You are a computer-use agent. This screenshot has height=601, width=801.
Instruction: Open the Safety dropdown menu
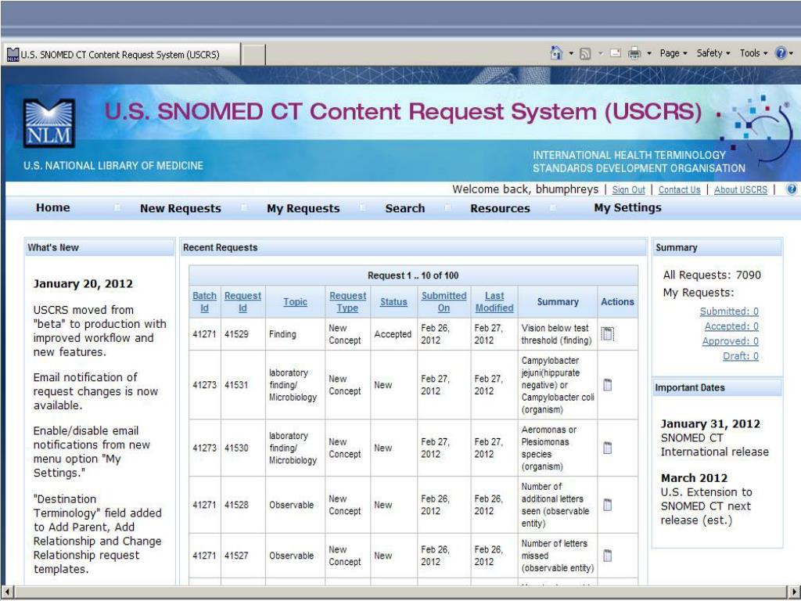coord(713,53)
